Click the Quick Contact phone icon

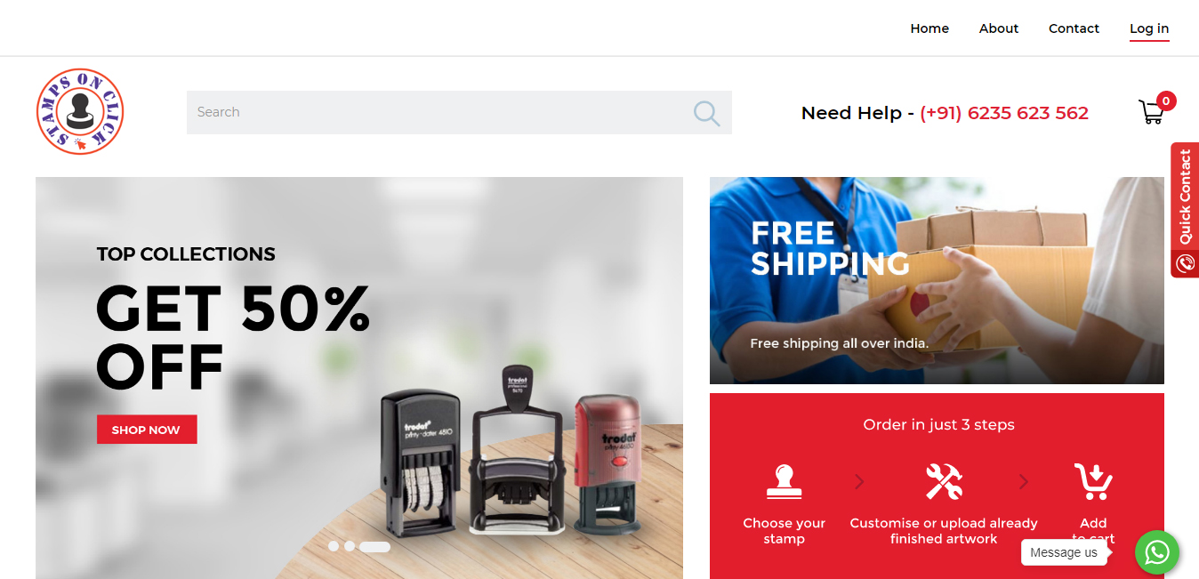(1185, 263)
